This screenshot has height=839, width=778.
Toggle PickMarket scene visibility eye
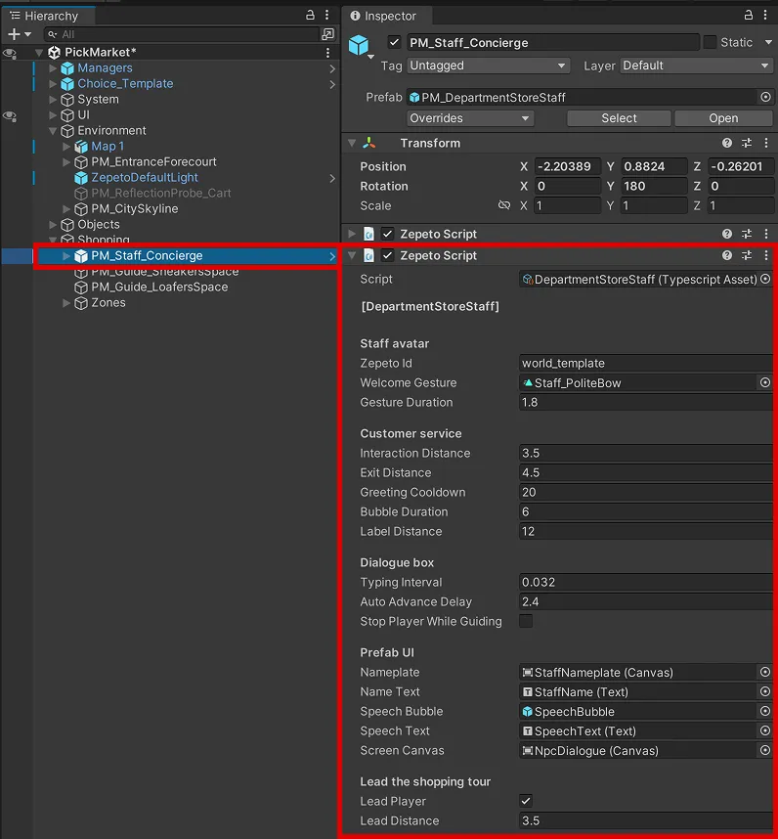(x=10, y=53)
